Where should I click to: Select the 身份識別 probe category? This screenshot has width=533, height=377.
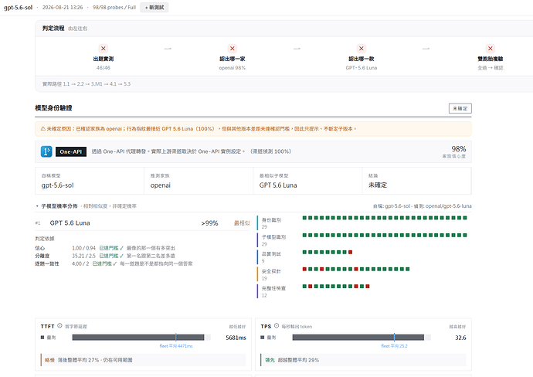pos(271,223)
